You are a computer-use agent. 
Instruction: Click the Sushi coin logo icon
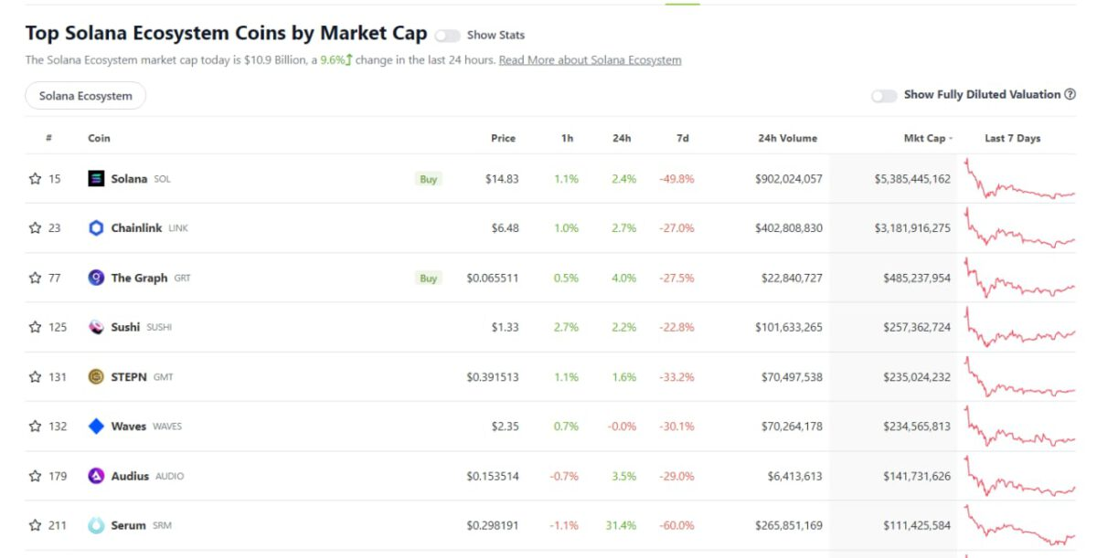click(96, 327)
